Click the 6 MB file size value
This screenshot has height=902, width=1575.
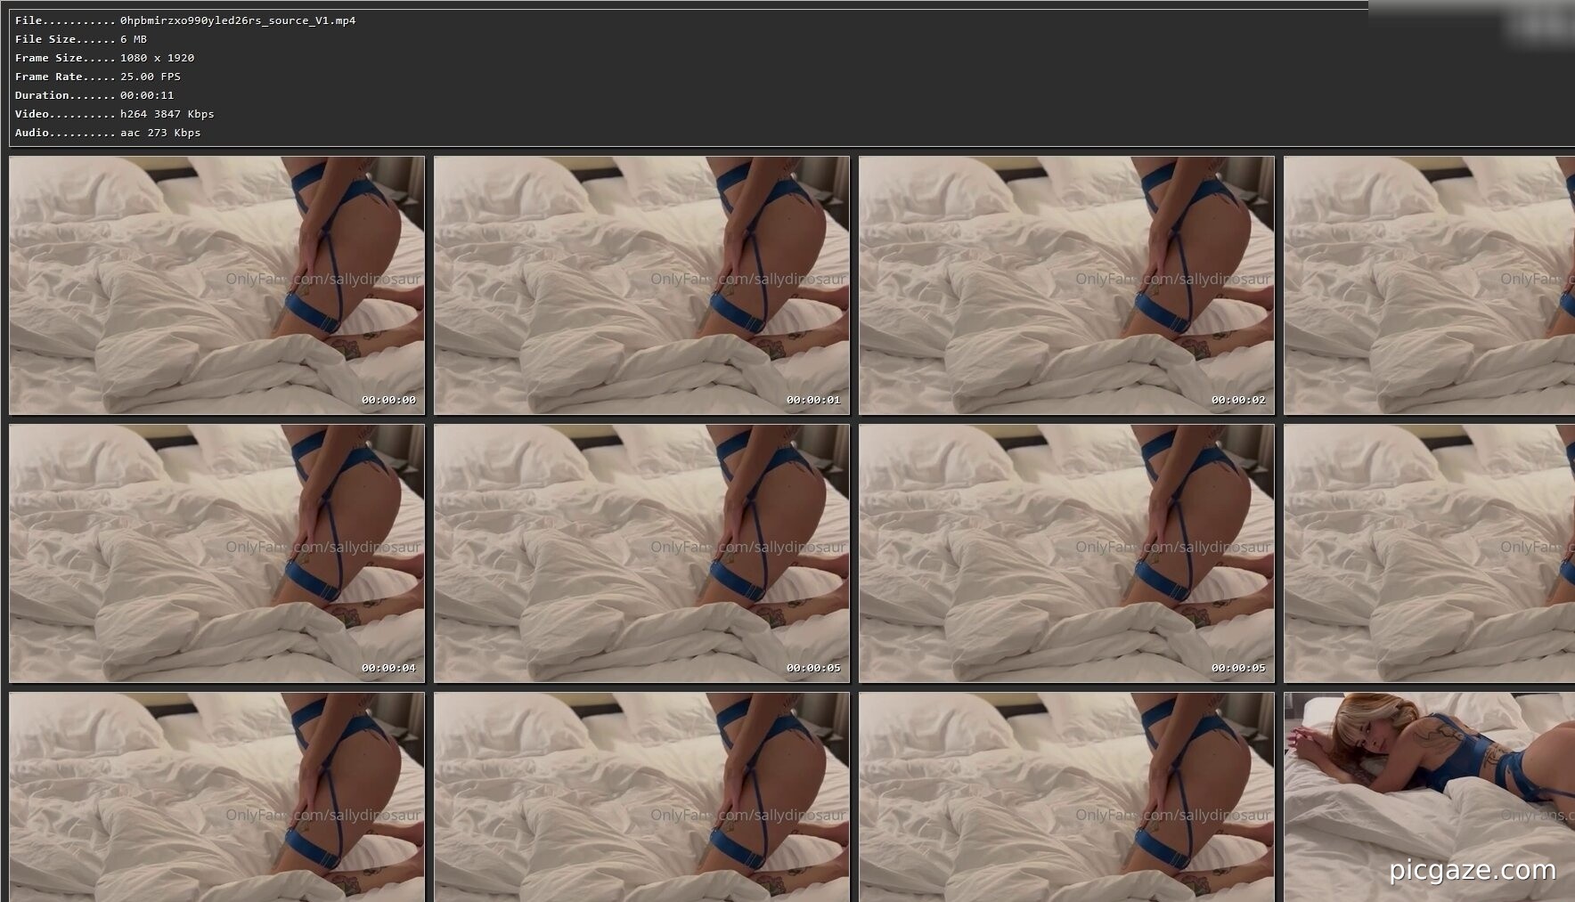click(x=134, y=39)
